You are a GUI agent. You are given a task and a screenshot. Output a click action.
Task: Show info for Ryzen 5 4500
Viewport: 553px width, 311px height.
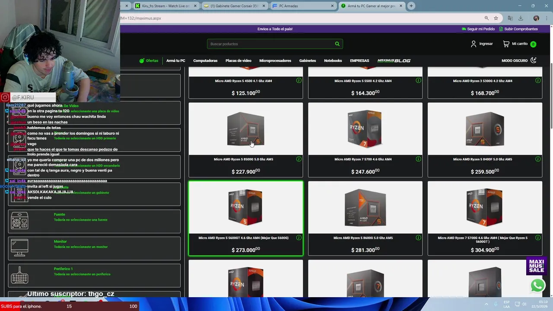click(x=299, y=80)
